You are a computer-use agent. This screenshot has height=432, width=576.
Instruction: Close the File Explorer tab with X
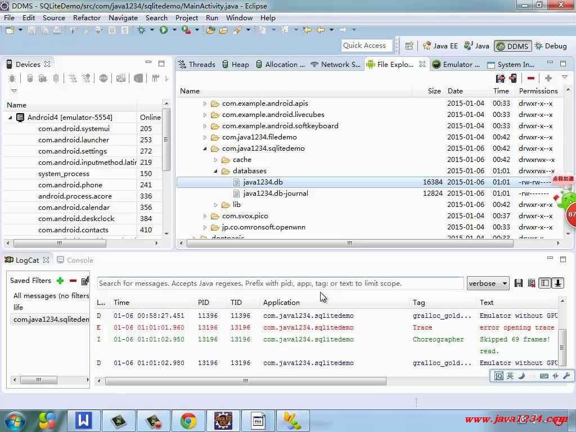pyautogui.click(x=422, y=64)
